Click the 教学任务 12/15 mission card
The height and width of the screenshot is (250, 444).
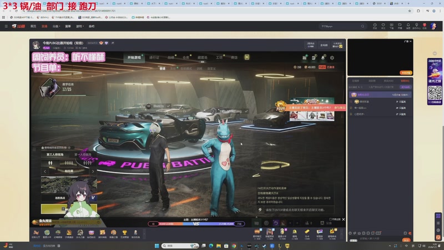(x=62, y=88)
